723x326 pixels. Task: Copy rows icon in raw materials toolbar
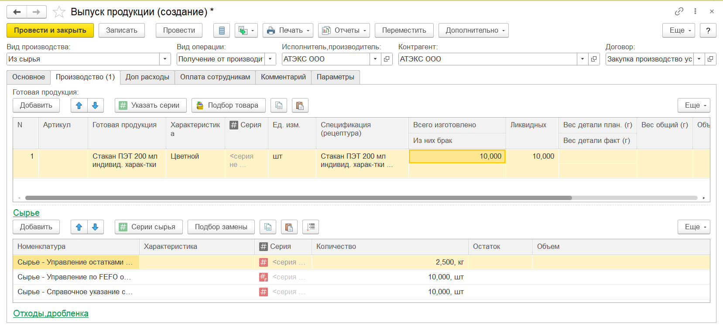coord(268,227)
